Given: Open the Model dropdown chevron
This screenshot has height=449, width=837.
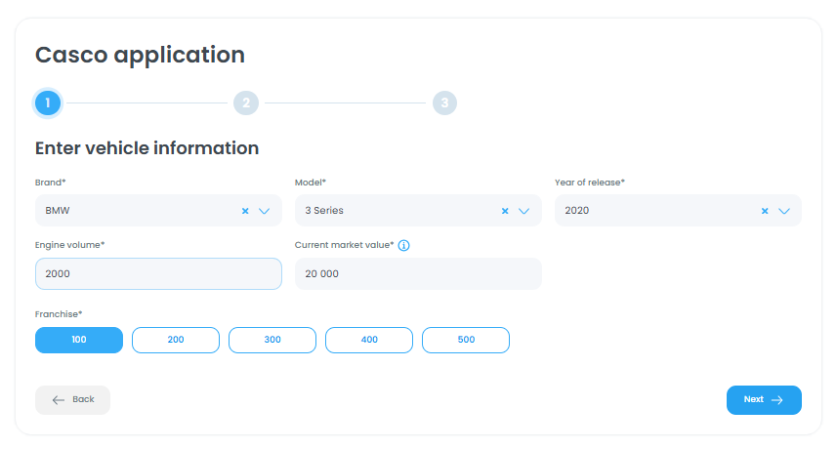Looking at the screenshot, I should pyautogui.click(x=523, y=210).
